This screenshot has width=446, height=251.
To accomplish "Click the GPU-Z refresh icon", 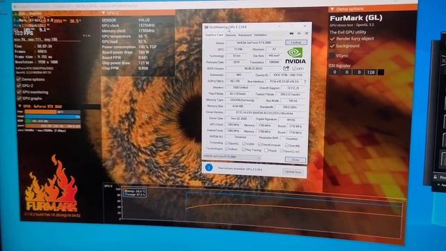I will 299,33.
